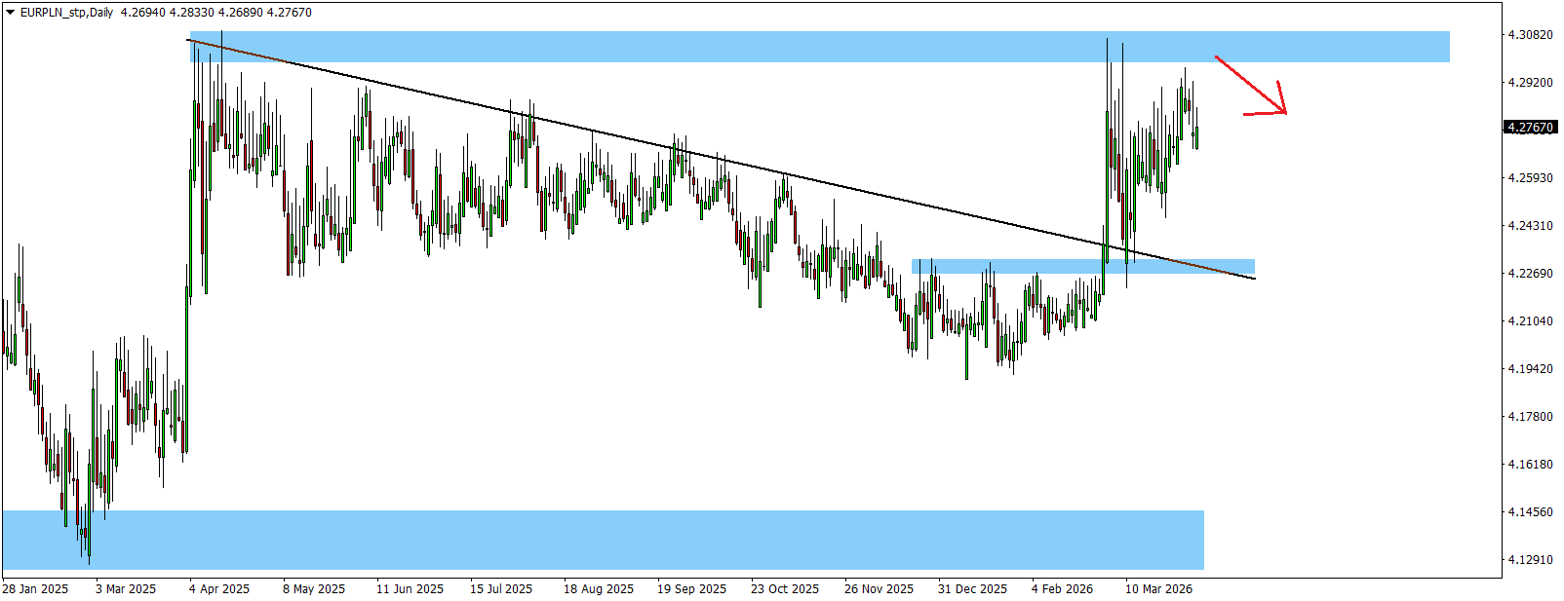
Task: Click the 4.17800 price scale label
Action: (x=1530, y=417)
